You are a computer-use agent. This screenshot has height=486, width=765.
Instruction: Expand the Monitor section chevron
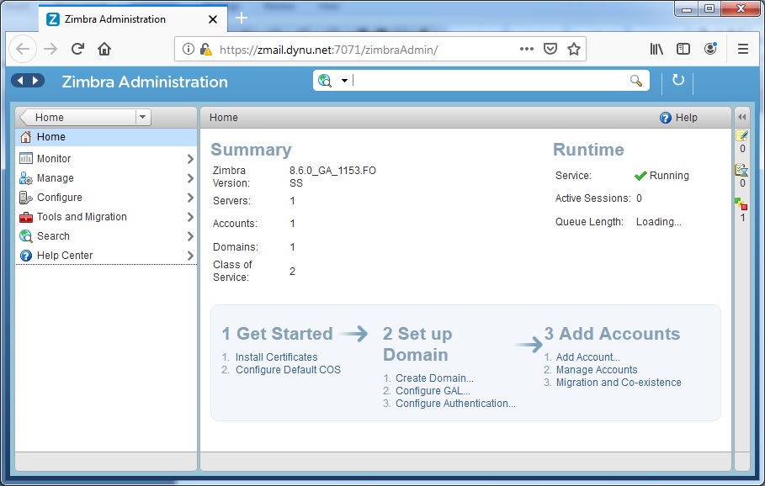(x=190, y=159)
